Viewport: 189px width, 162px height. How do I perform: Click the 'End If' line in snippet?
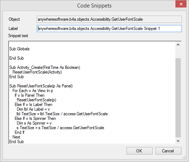20,132
